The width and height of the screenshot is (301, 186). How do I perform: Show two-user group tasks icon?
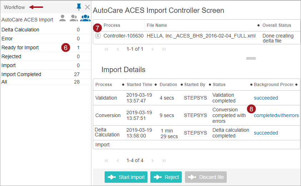(x=74, y=18)
